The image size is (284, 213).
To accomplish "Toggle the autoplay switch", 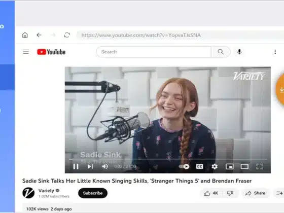I will click(x=184, y=166).
